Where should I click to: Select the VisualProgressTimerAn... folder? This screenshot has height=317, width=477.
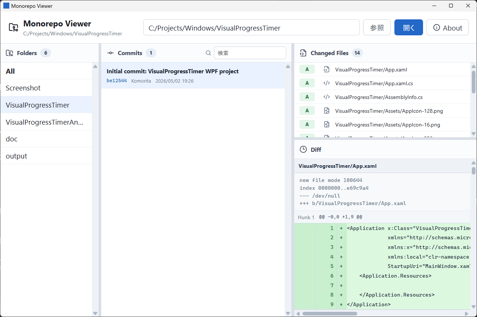pos(46,122)
